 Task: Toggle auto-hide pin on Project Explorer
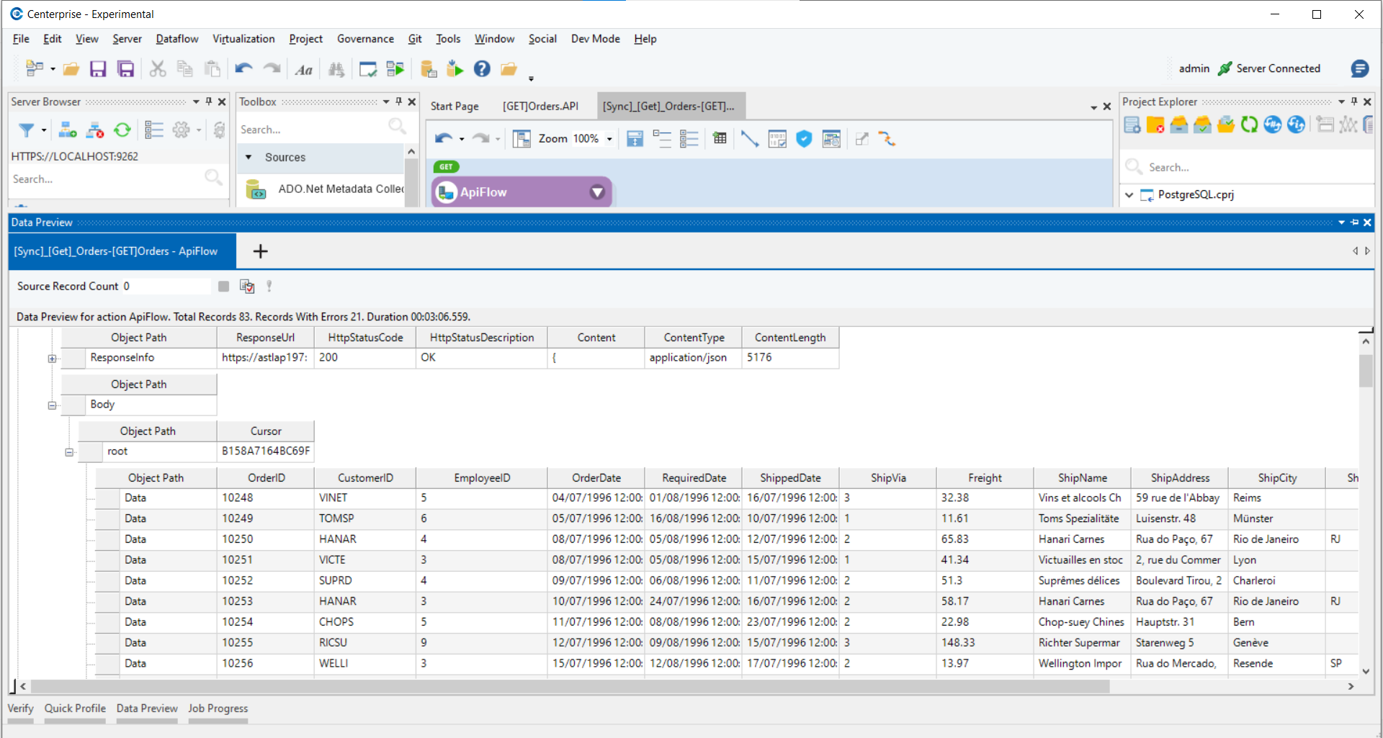tap(1354, 102)
